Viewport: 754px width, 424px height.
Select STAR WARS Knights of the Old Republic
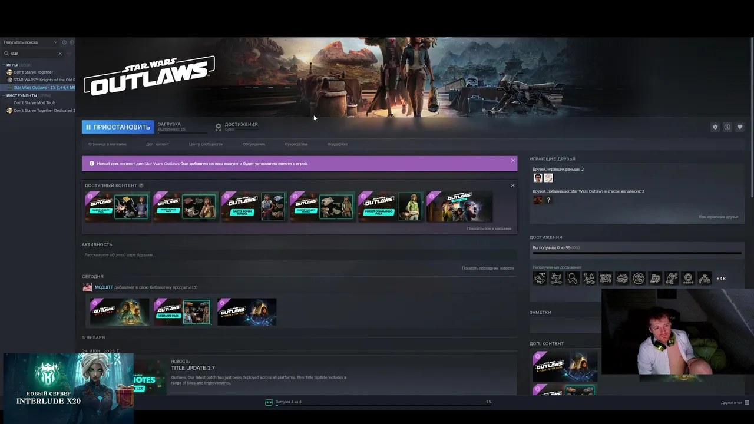(x=41, y=79)
